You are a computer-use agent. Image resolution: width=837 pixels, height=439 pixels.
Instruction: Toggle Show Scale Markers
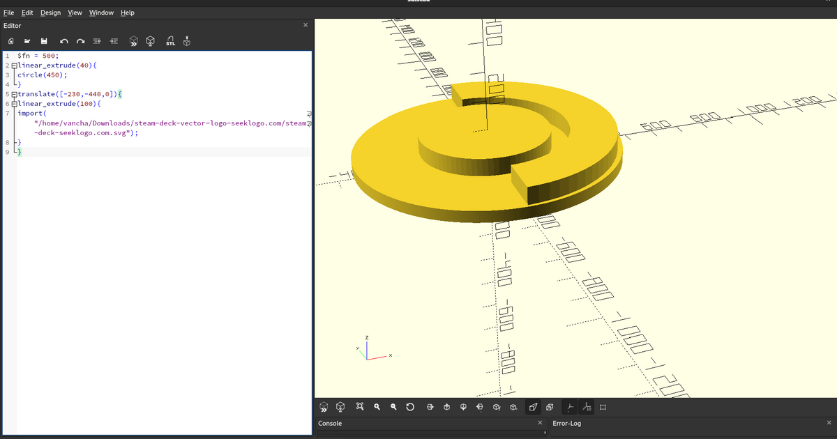(x=586, y=406)
